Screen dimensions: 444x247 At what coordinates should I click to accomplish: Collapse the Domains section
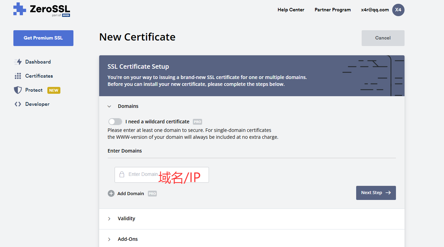(x=109, y=106)
